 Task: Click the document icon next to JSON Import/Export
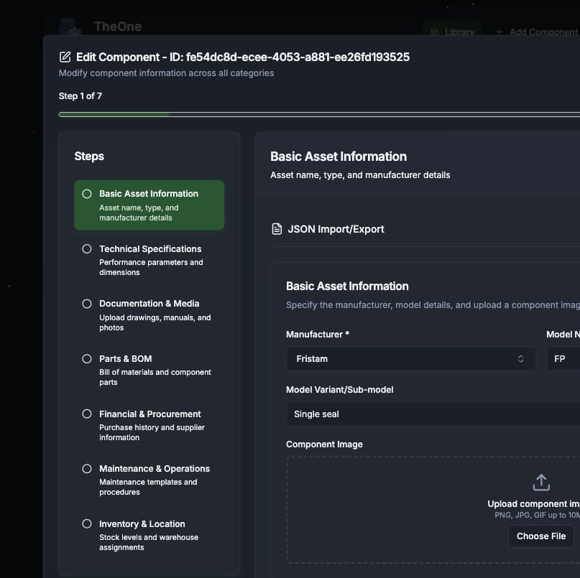[277, 228]
